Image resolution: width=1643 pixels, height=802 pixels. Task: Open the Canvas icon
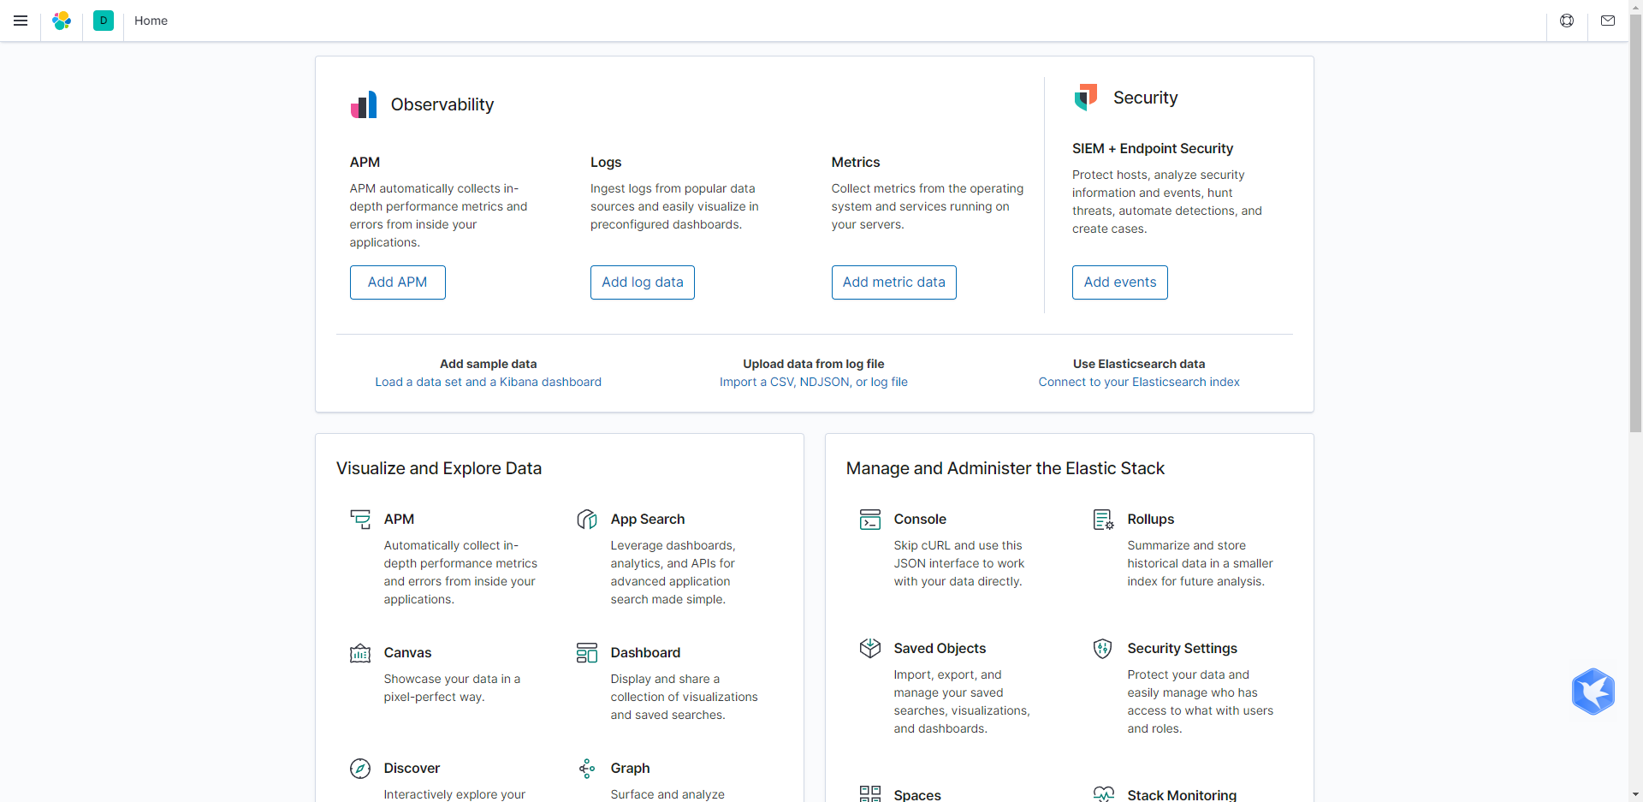[x=360, y=653]
